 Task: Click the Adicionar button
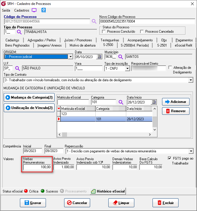pos(176,102)
